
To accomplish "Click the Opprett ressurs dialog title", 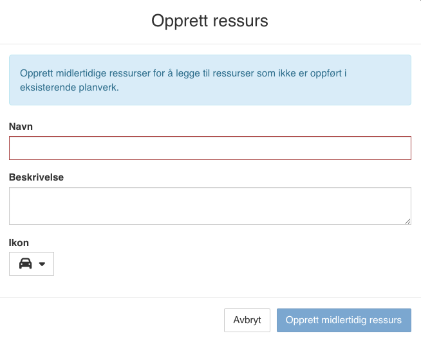I will point(210,21).
